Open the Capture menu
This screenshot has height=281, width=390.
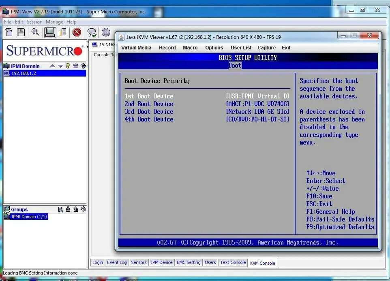pyautogui.click(x=267, y=48)
